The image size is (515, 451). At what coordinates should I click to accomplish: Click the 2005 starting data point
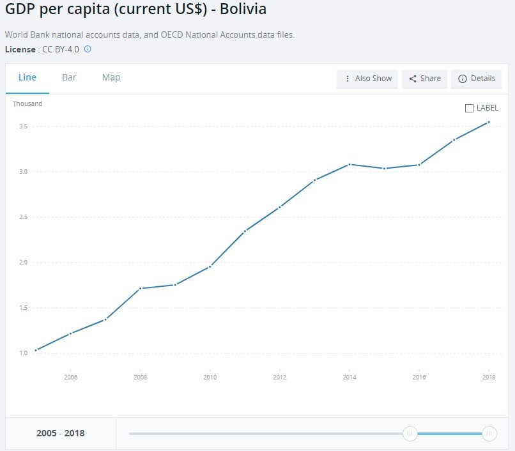(x=36, y=350)
